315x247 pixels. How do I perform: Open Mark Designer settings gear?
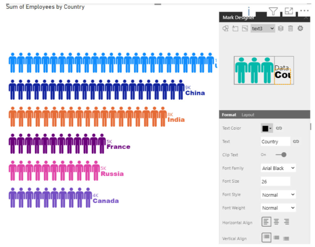(300, 29)
